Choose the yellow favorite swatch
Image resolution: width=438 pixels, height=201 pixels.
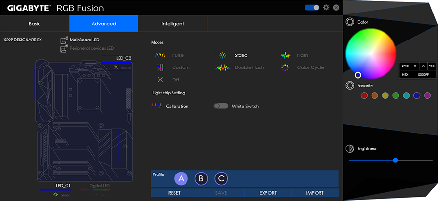coord(385,95)
